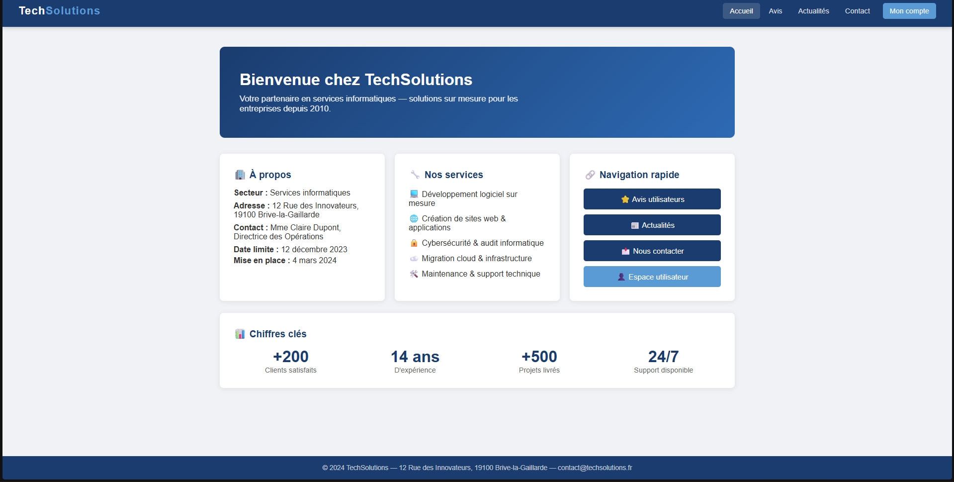
Task: Click the padlock icon next to Cybersécurité
Action: (414, 243)
